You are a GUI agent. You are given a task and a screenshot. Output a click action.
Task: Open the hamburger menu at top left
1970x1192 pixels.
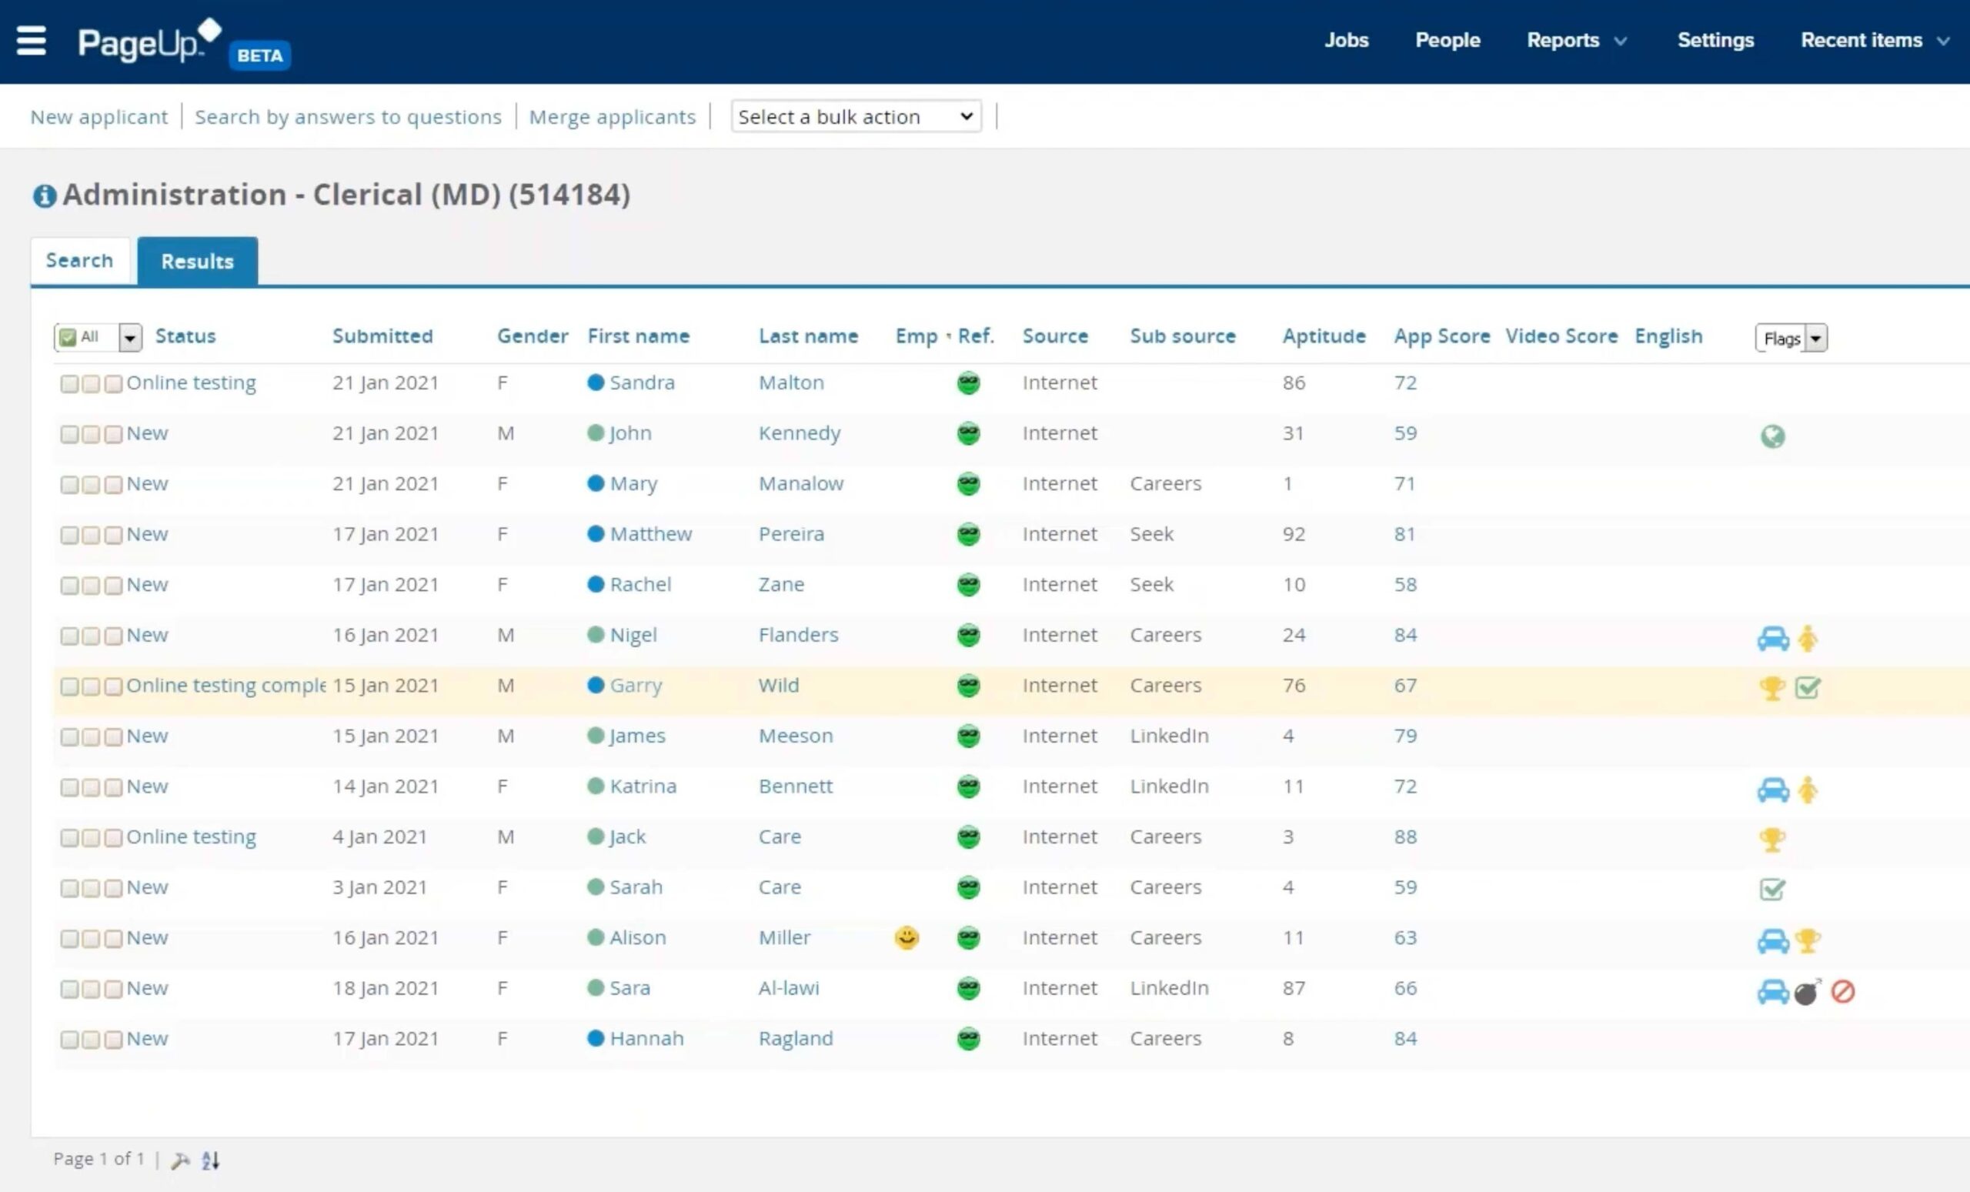32,41
